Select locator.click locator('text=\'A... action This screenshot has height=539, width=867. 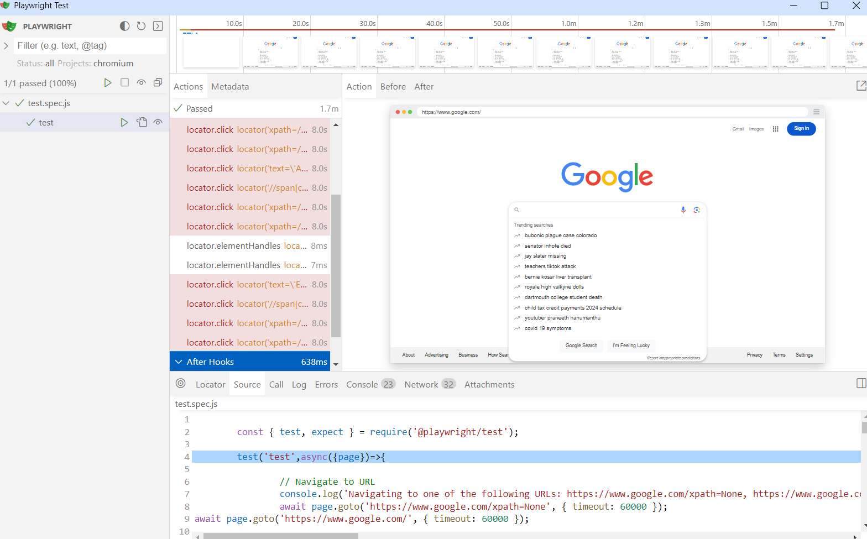(250, 168)
